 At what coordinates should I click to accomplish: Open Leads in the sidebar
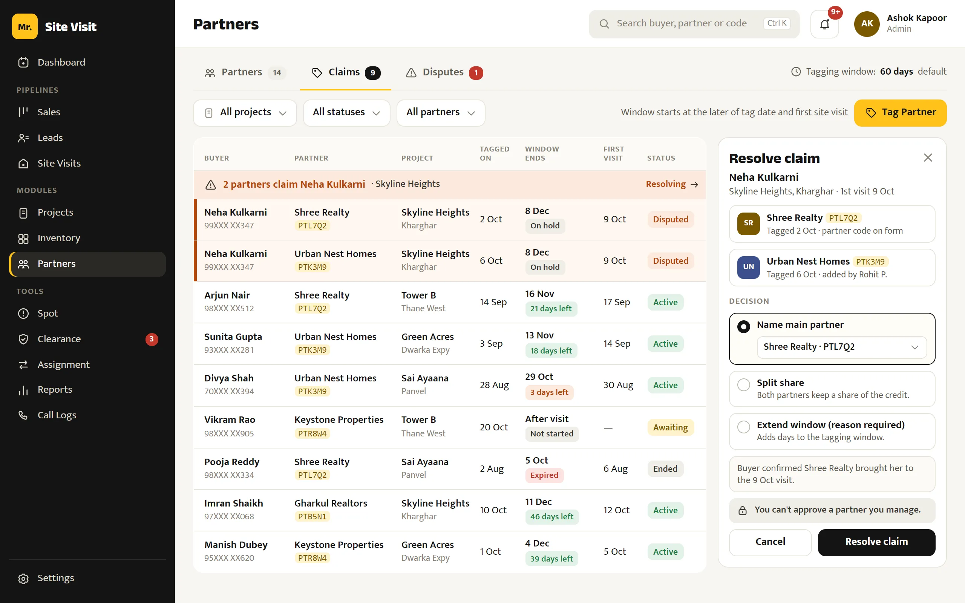click(x=87, y=138)
